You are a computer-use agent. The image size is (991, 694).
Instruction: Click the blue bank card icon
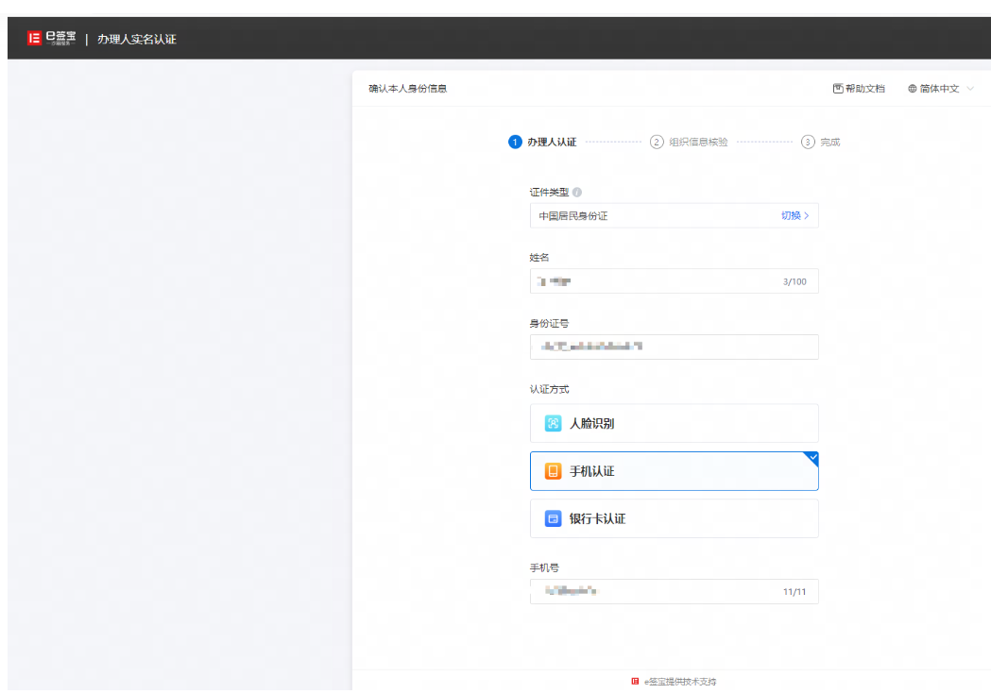coord(553,518)
